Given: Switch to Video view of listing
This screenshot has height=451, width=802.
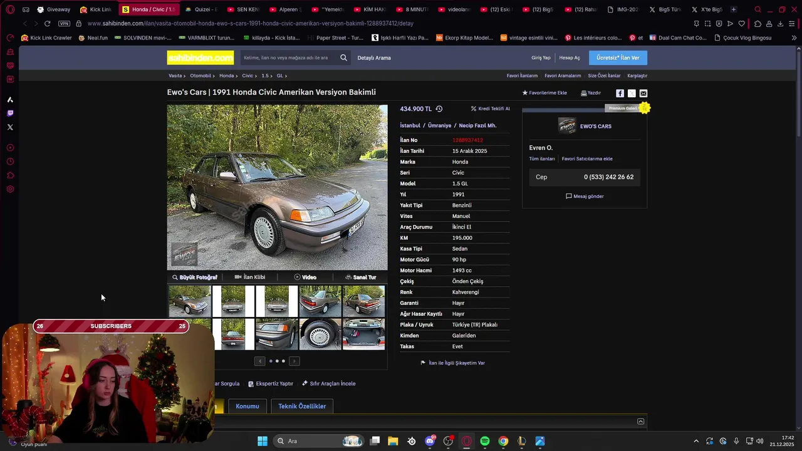Looking at the screenshot, I should pos(305,277).
